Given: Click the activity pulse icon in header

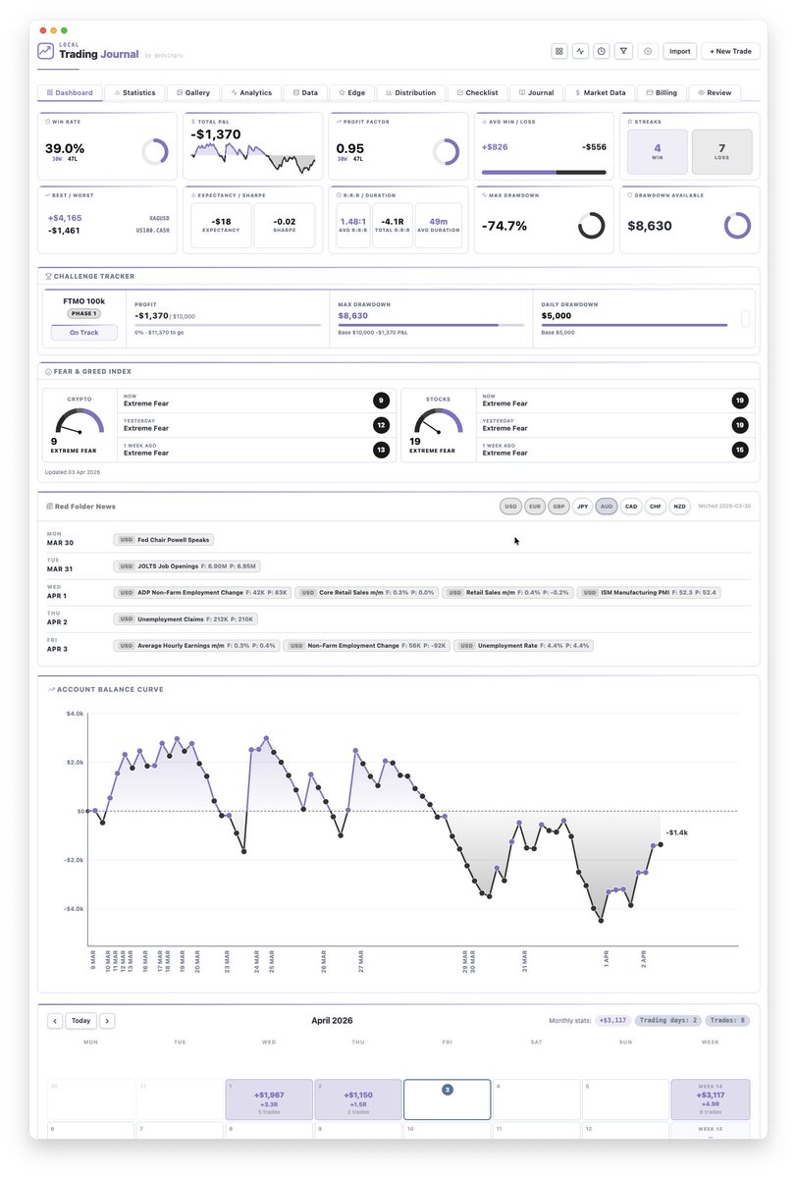Looking at the screenshot, I should click(x=580, y=51).
